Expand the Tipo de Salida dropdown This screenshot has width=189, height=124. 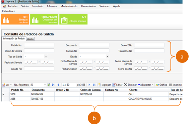[x=46, y=56]
